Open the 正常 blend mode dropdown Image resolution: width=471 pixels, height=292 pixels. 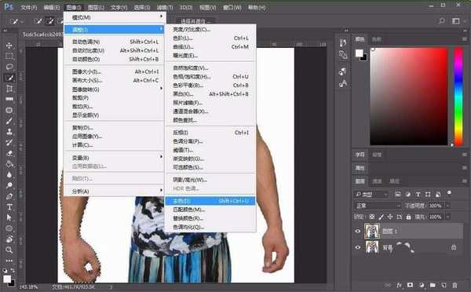(x=378, y=206)
